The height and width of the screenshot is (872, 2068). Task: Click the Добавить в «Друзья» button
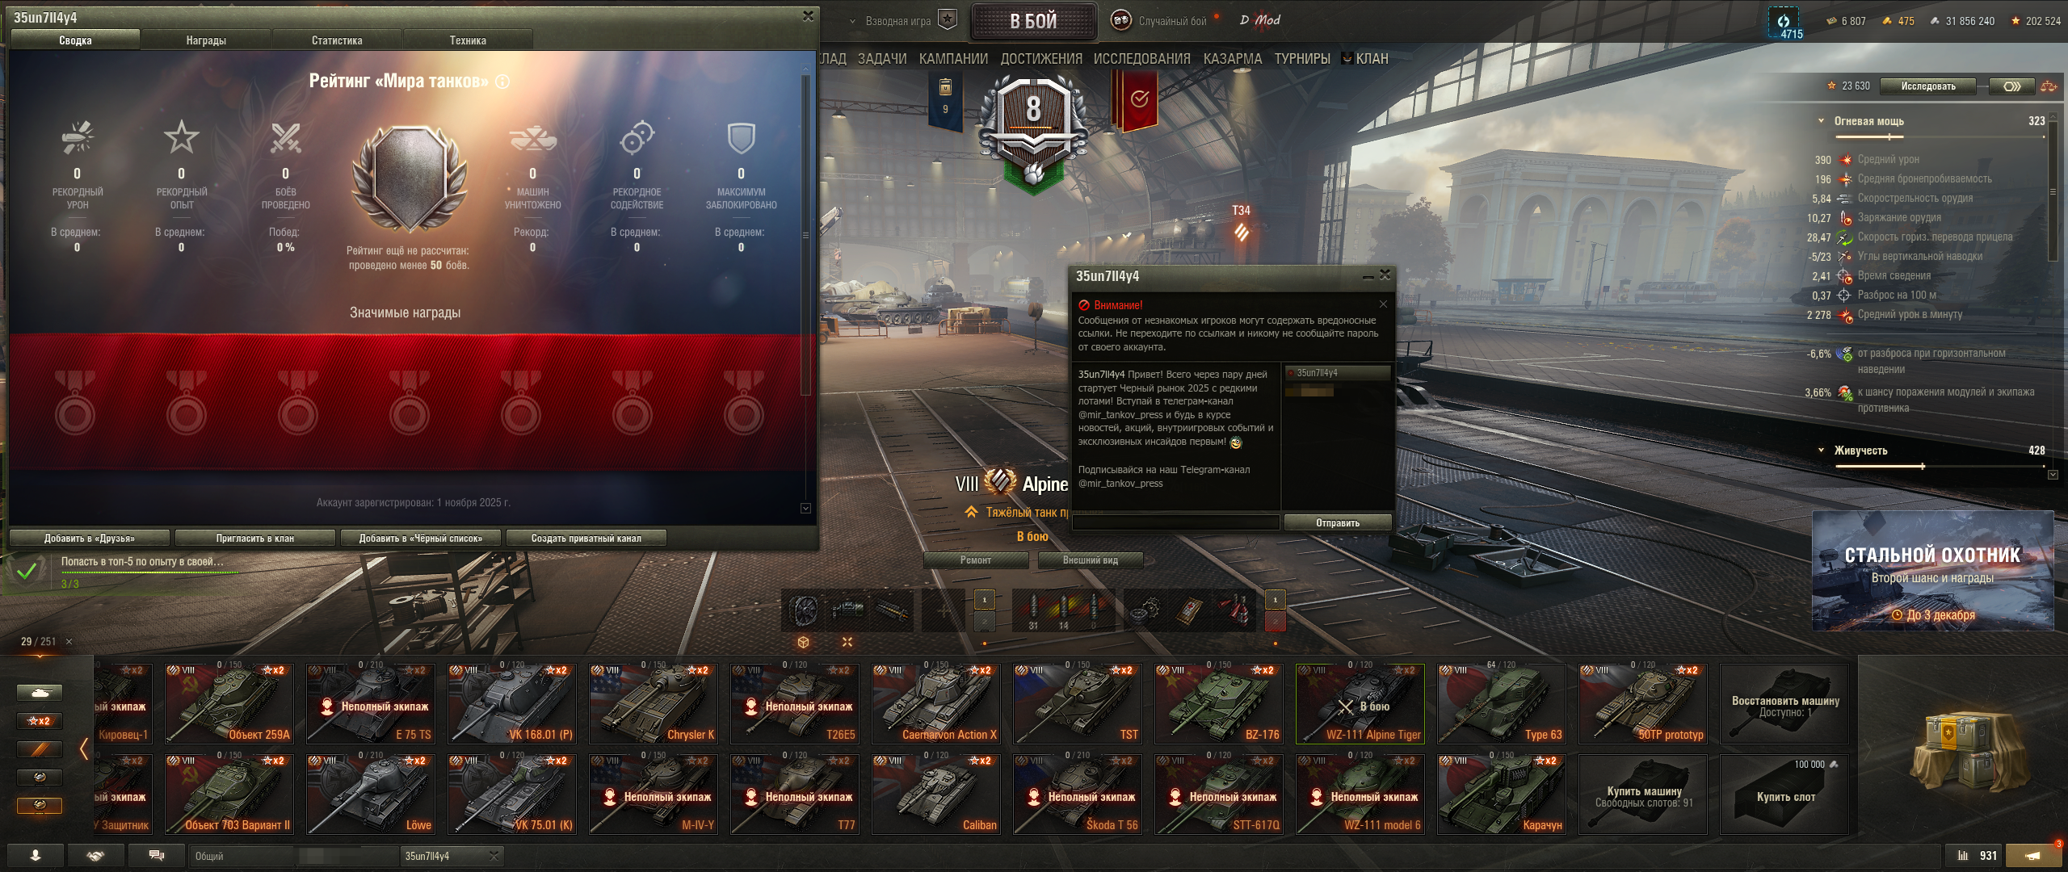(x=90, y=539)
